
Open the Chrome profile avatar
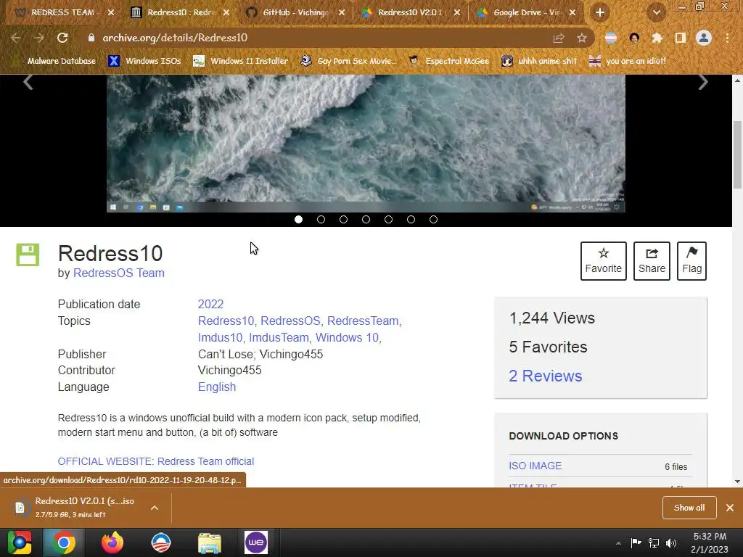click(704, 38)
